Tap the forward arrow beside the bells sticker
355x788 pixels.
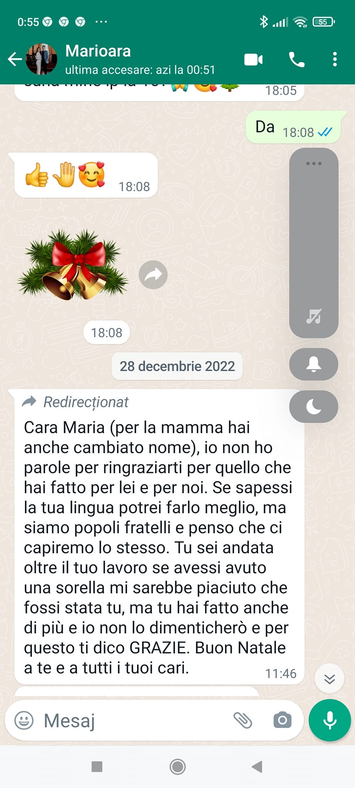click(x=153, y=275)
